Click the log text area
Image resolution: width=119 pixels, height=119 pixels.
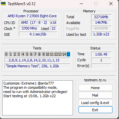[x=38, y=98]
